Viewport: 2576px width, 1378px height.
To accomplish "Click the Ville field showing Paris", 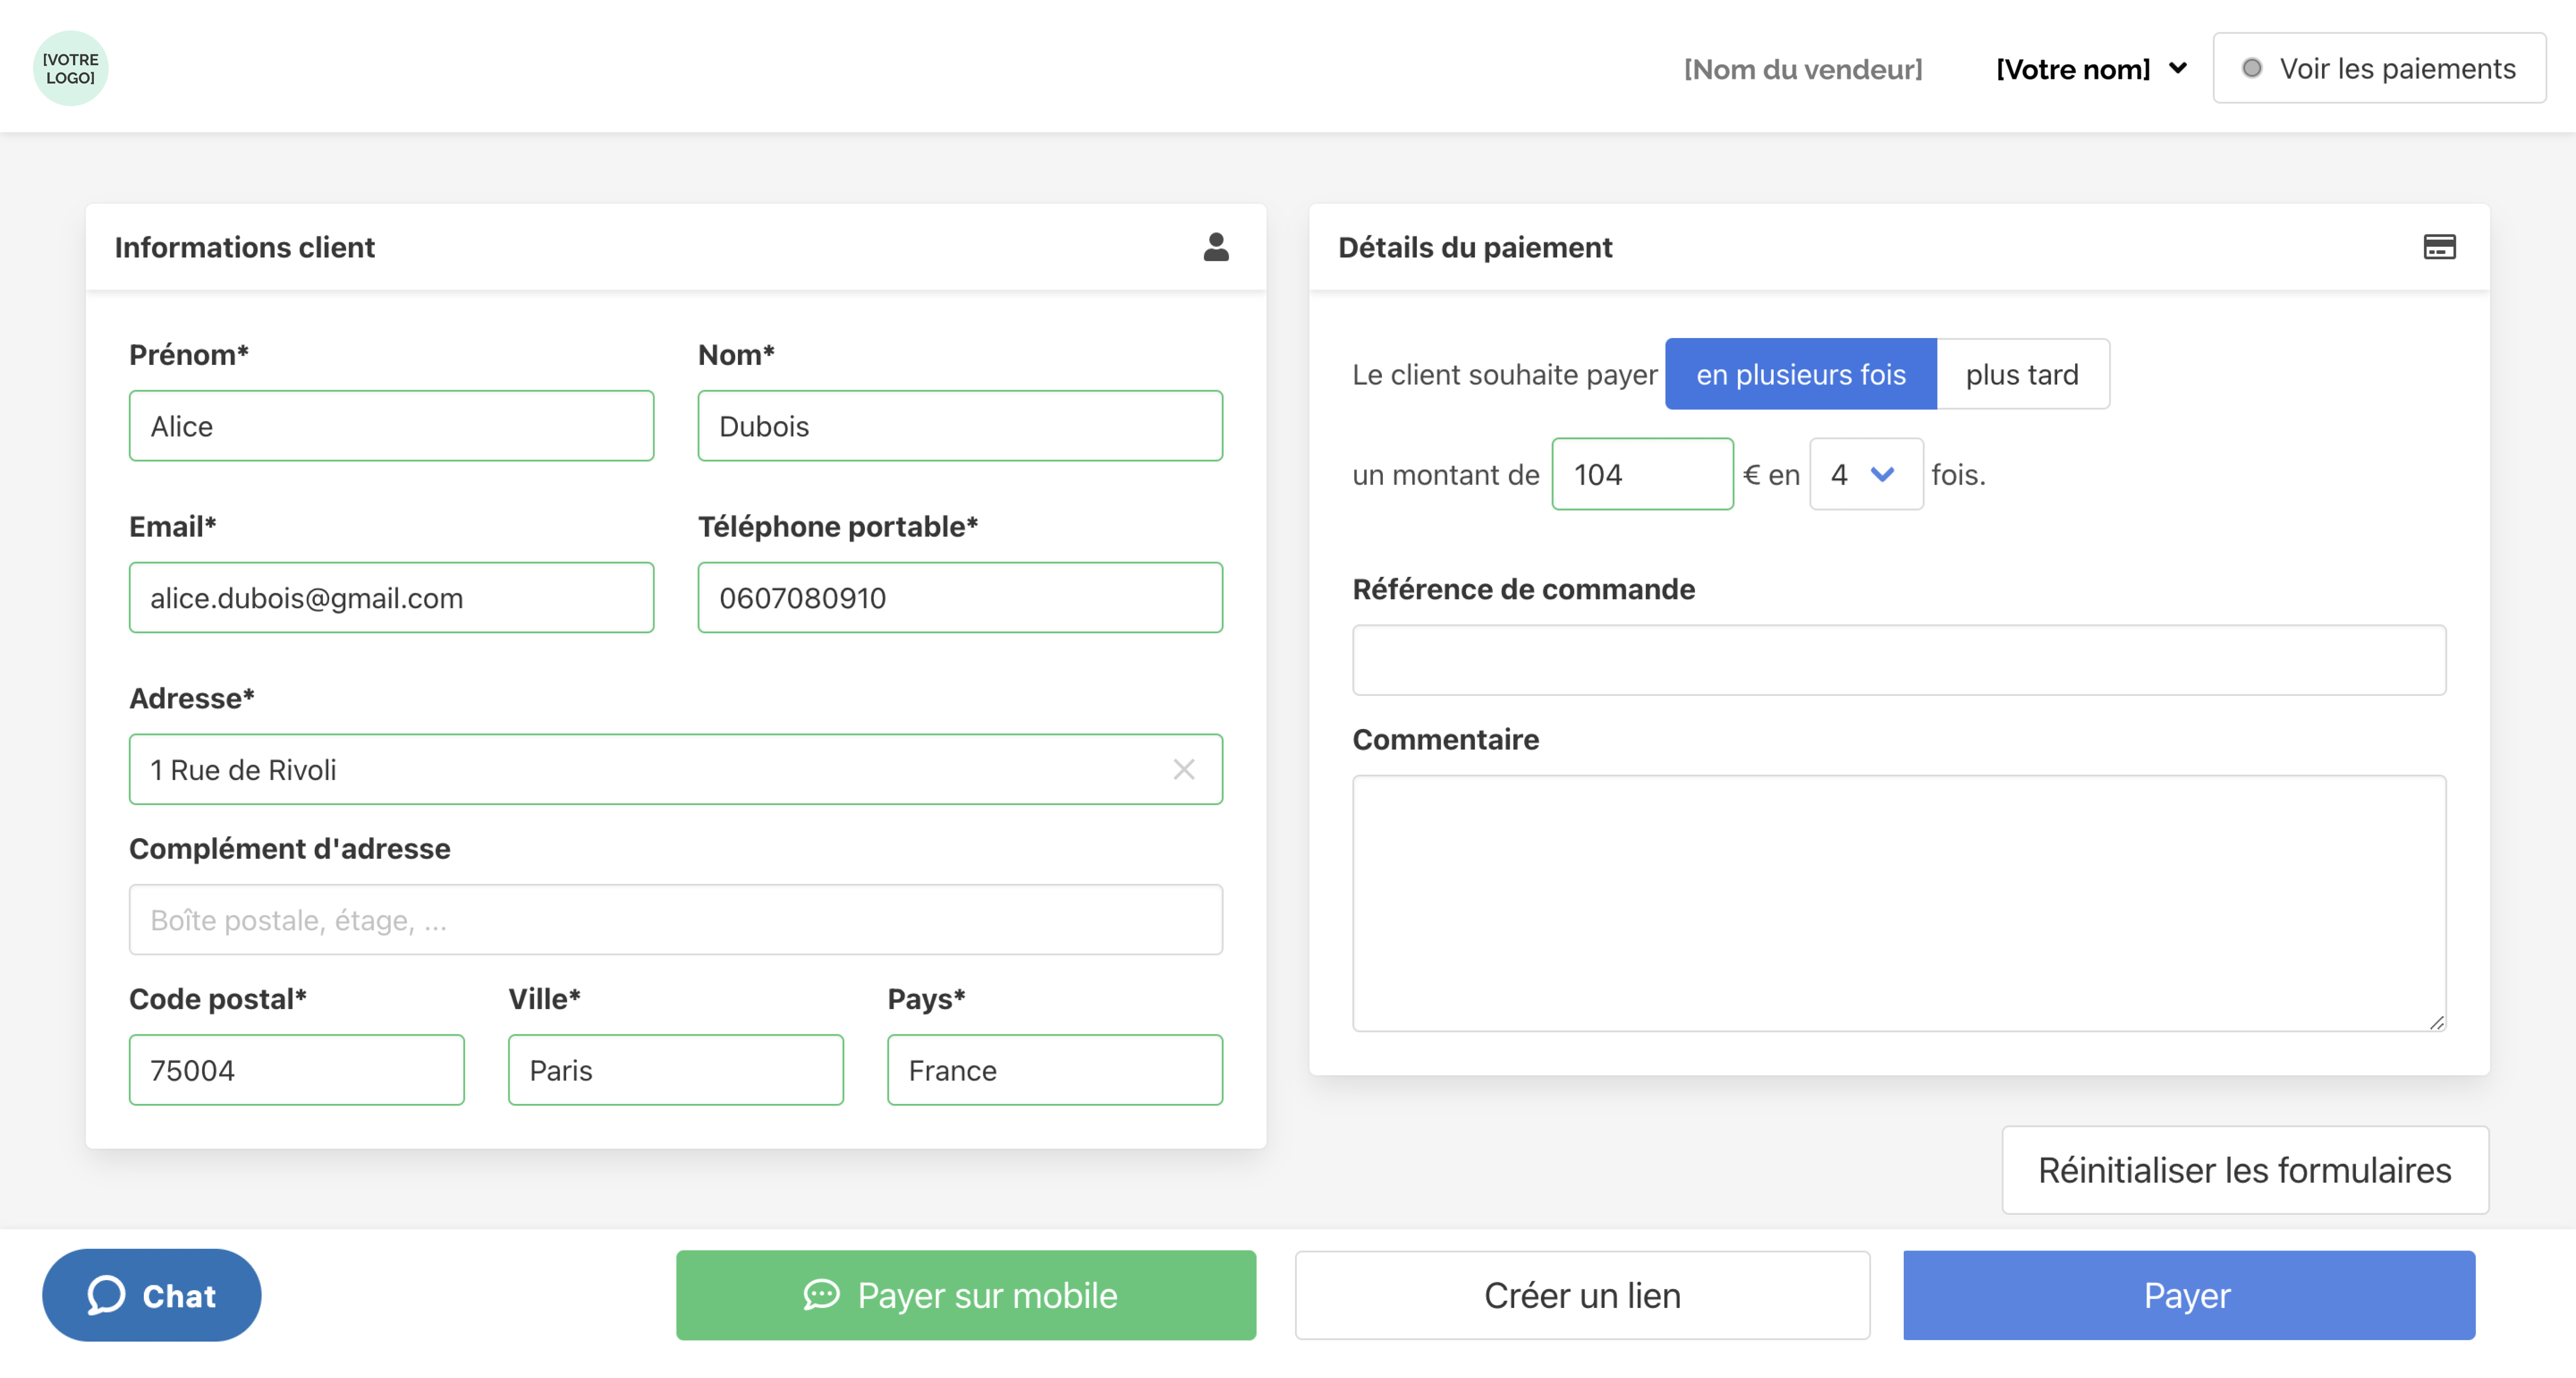I will point(676,1070).
